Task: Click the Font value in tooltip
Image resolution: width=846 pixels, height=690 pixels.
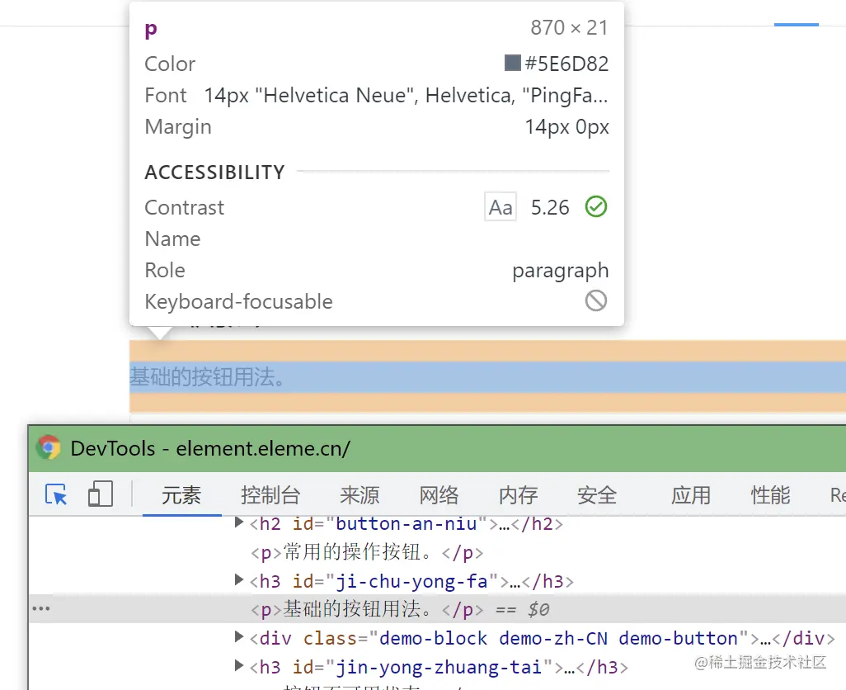Action: tap(406, 96)
